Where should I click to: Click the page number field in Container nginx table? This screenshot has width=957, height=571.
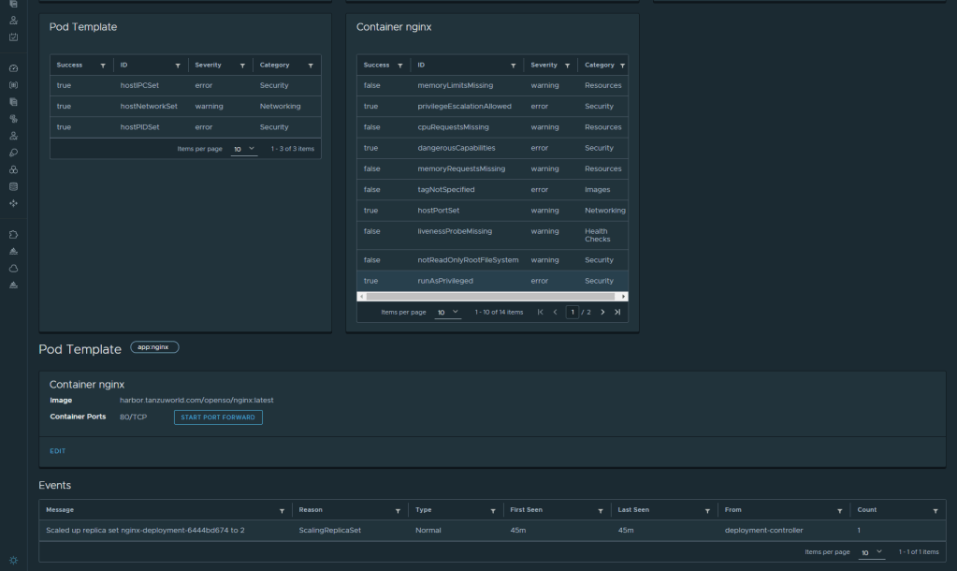click(572, 312)
